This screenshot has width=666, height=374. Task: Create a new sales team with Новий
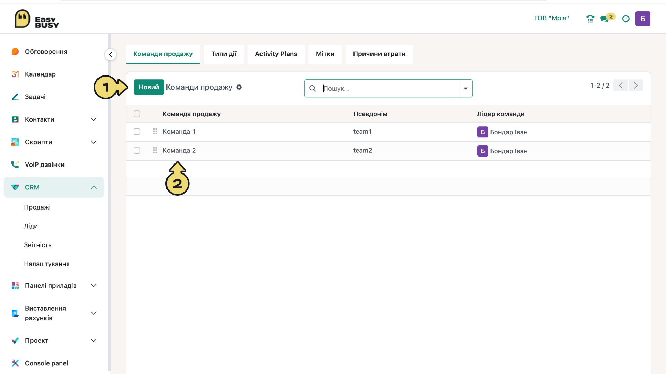149,87
